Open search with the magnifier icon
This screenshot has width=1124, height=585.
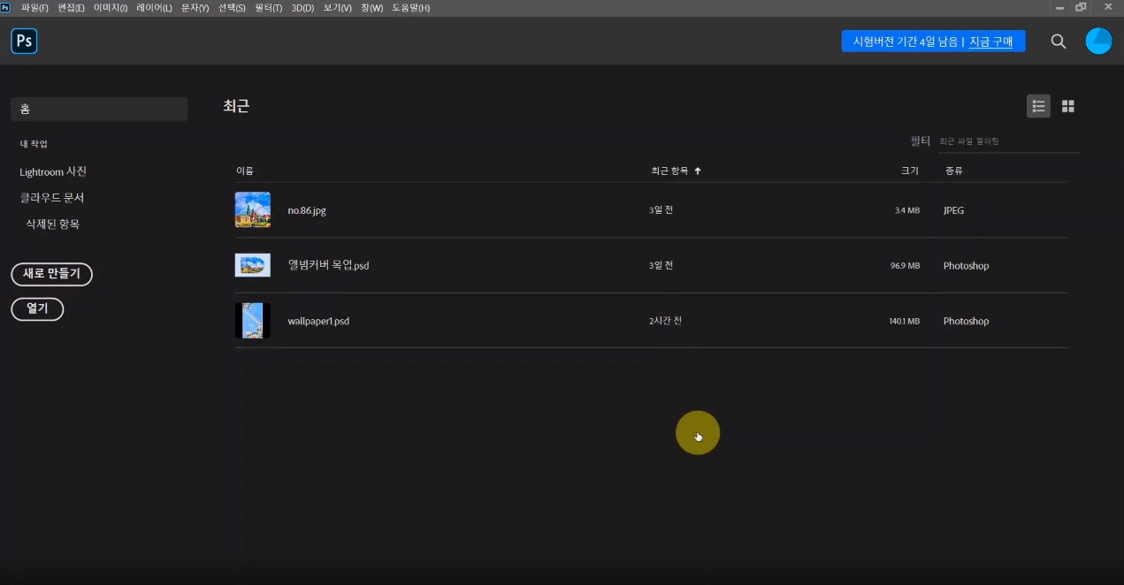[x=1058, y=41]
